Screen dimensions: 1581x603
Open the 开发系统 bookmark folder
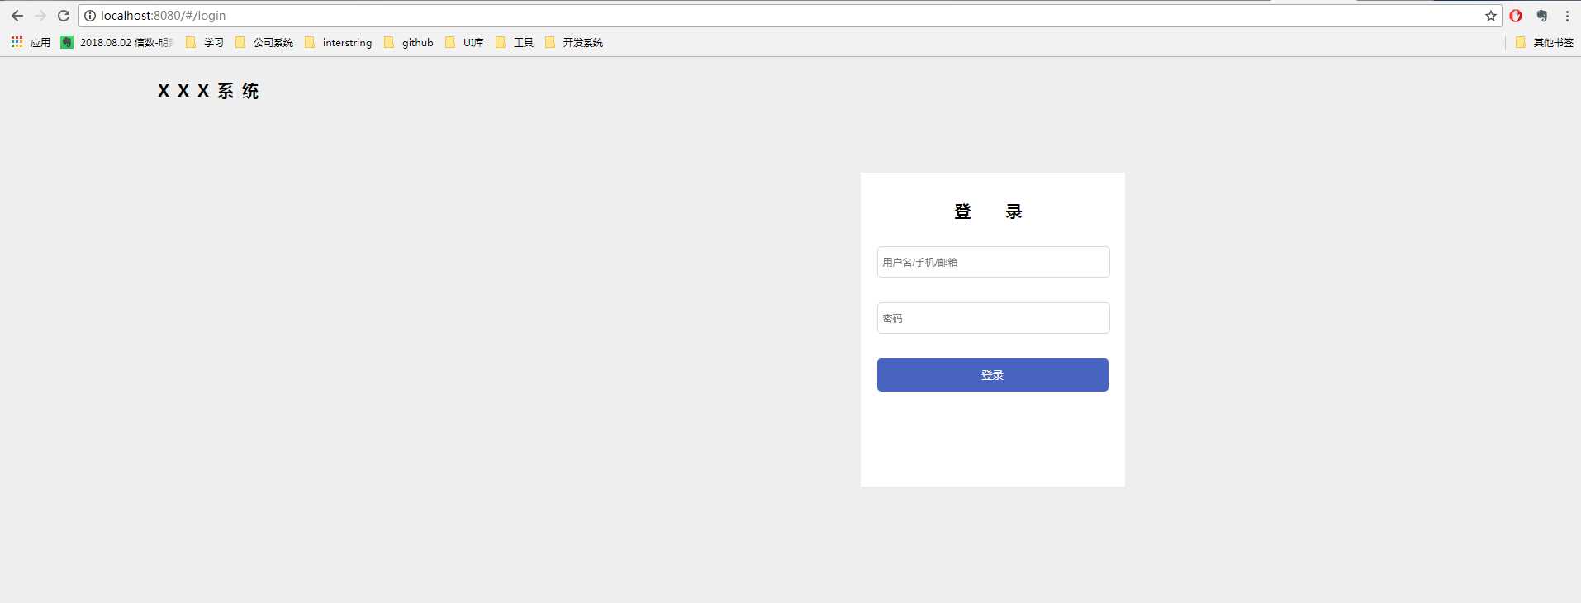pos(574,42)
